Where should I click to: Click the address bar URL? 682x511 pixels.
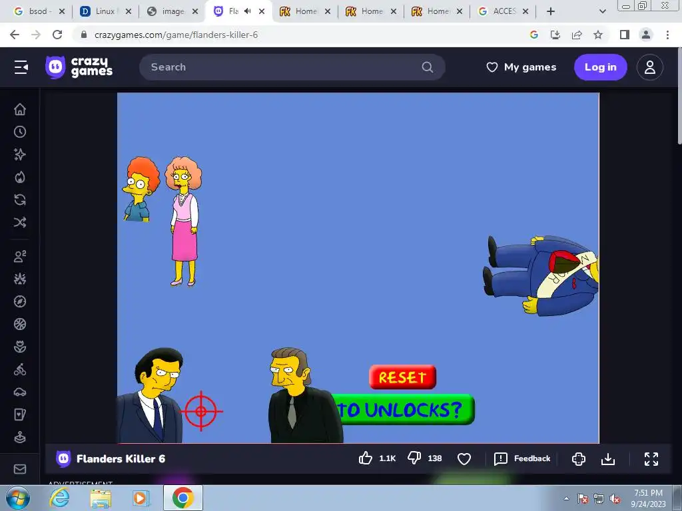[176, 35]
